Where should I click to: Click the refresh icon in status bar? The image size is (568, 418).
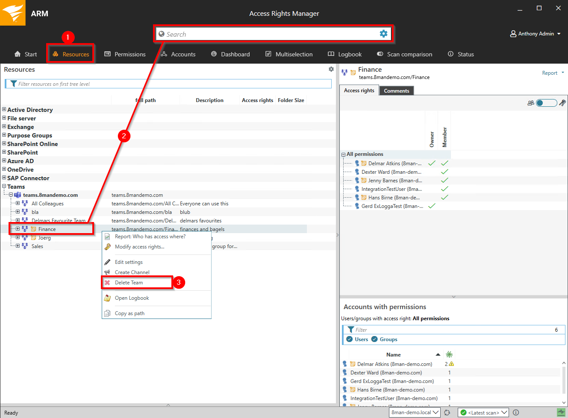[447, 412]
